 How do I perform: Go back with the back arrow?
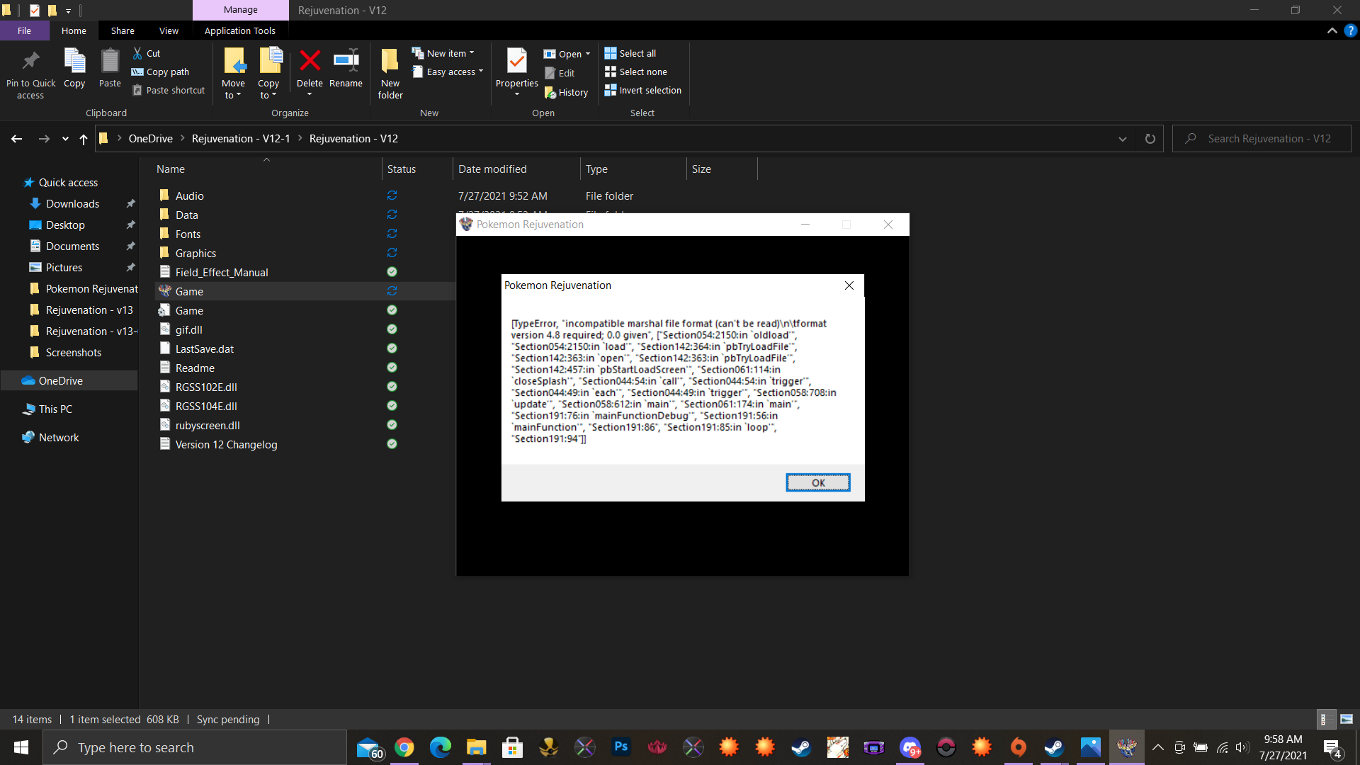[16, 139]
